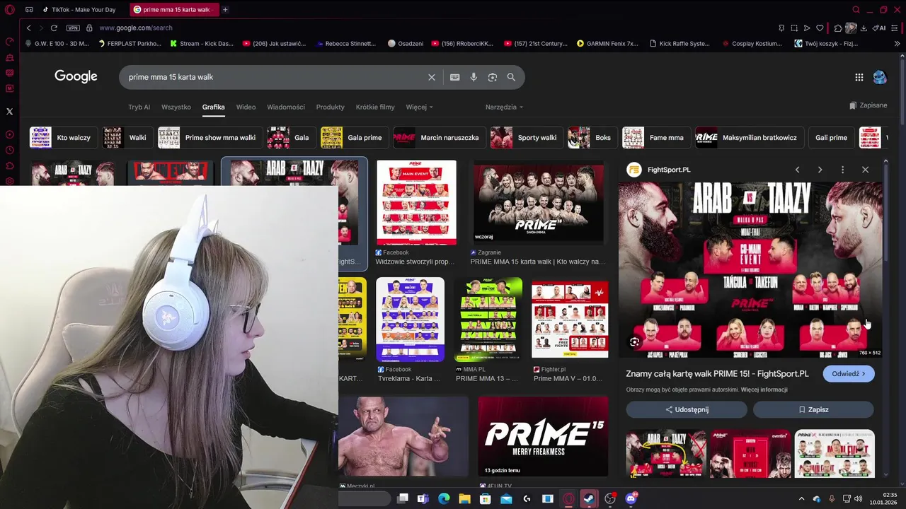
Task: Open the Twój koszyk bookmark
Action: (x=826, y=43)
